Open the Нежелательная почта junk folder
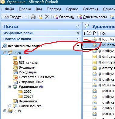The width and height of the screenshot is (115, 119). [x=37, y=77]
